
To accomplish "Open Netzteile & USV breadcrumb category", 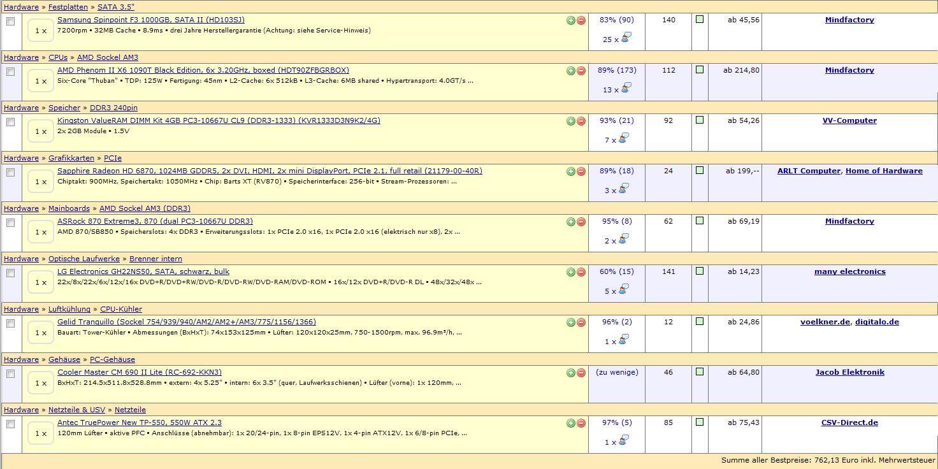I will point(76,410).
